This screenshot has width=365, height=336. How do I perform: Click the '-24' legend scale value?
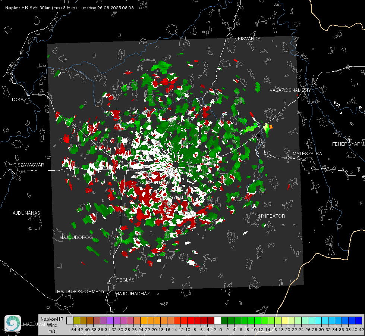[140, 330]
